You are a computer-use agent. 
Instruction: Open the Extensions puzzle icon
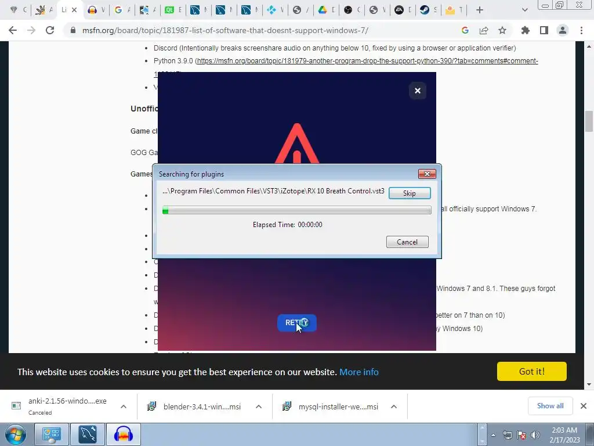pos(525,30)
